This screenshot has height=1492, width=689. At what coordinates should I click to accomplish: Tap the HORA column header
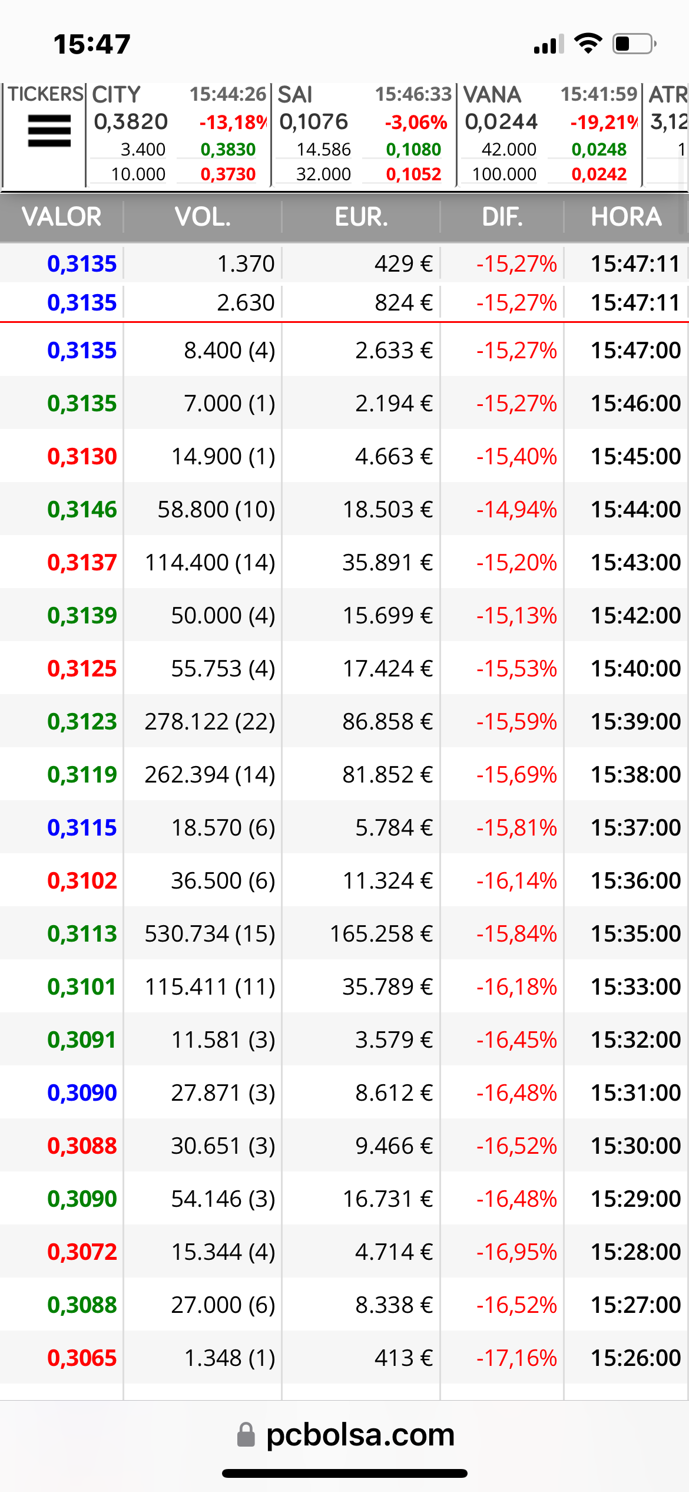coord(627,217)
